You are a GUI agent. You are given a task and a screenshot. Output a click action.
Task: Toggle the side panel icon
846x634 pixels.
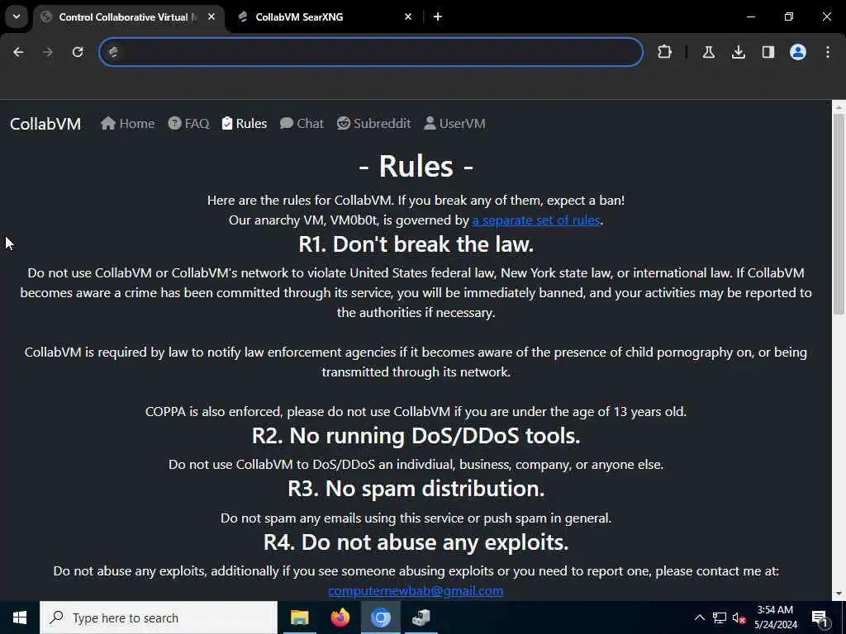click(x=768, y=52)
